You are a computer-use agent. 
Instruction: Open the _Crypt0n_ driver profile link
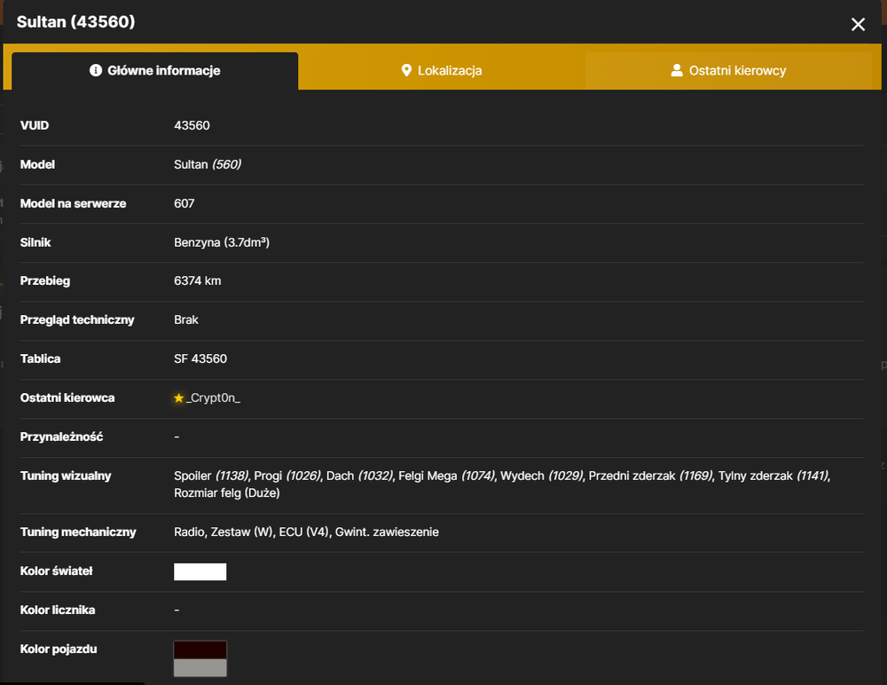(213, 398)
